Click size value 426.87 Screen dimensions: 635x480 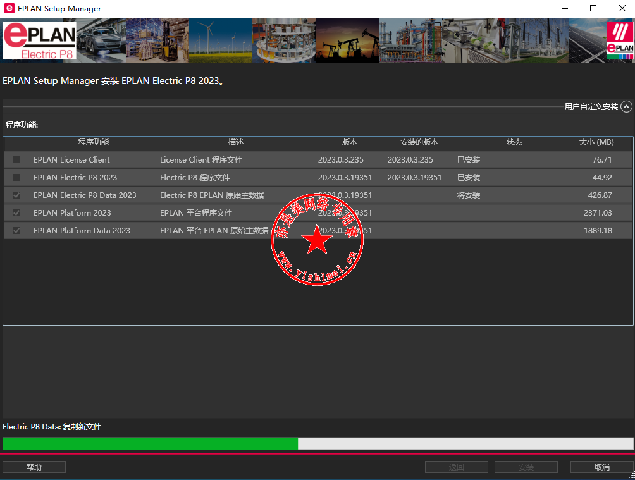click(x=600, y=195)
